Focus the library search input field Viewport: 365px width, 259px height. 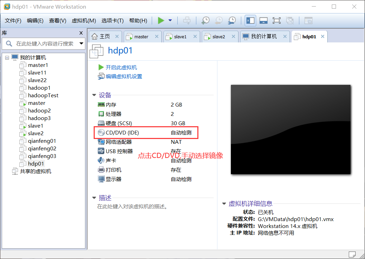[x=43, y=44]
